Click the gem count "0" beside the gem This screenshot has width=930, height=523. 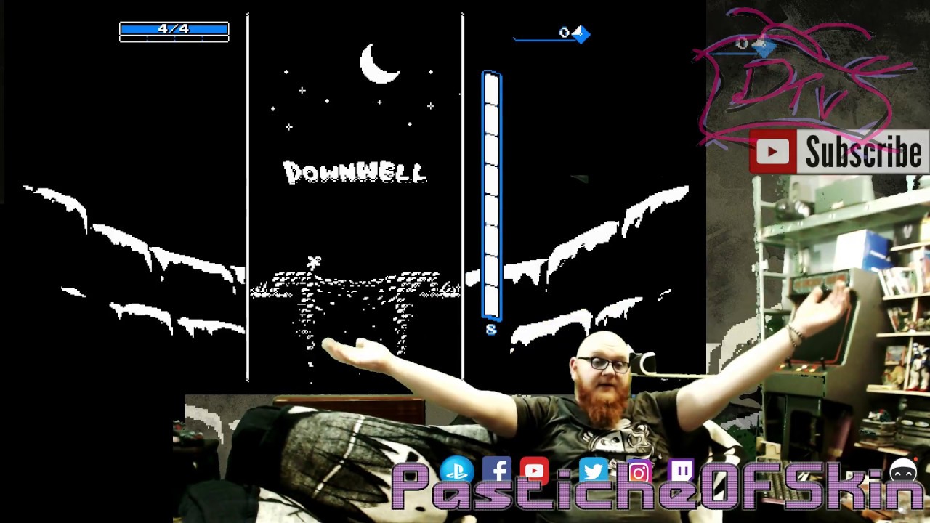564,33
